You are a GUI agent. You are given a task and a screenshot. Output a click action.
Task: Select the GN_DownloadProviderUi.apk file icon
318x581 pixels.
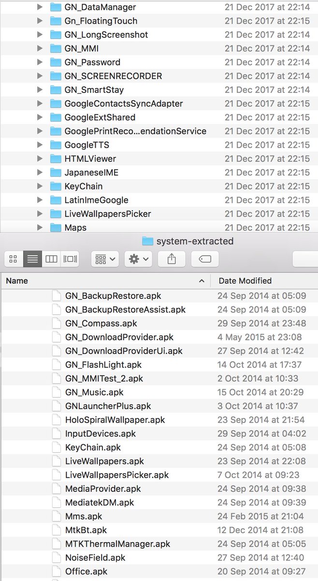click(57, 351)
